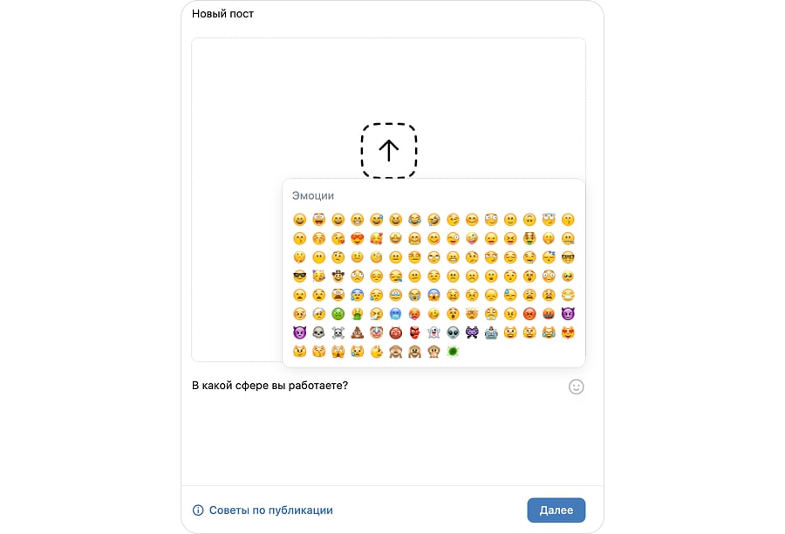Choose the money-mouth face emoji
Viewport: 785px width, 534px height.
[x=530, y=238]
